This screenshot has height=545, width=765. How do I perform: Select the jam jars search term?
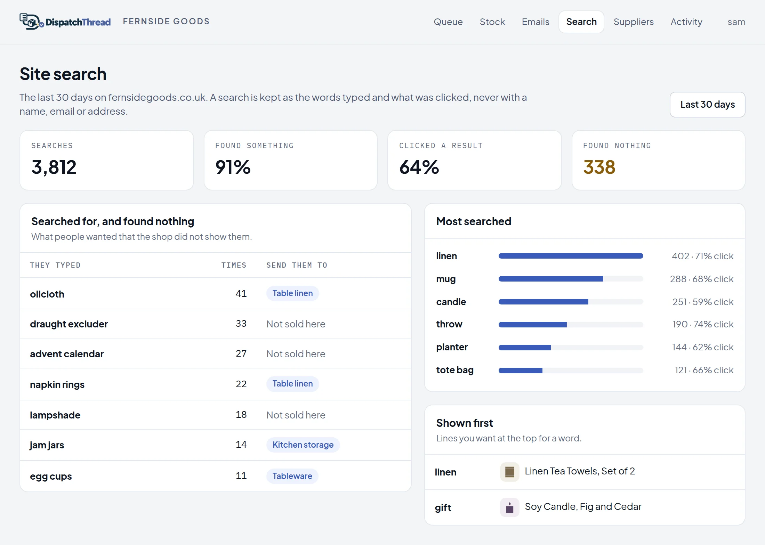(47, 445)
